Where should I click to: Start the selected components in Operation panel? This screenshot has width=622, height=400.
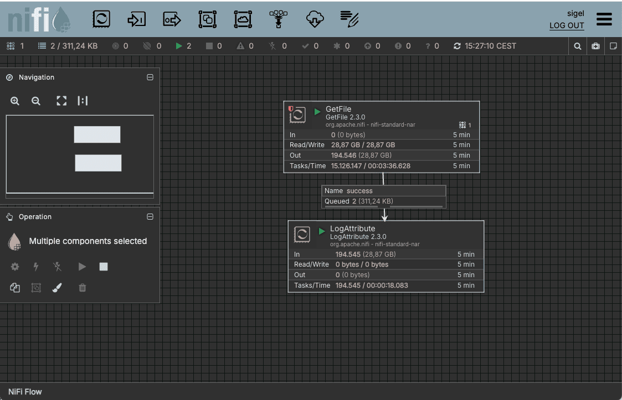82,267
